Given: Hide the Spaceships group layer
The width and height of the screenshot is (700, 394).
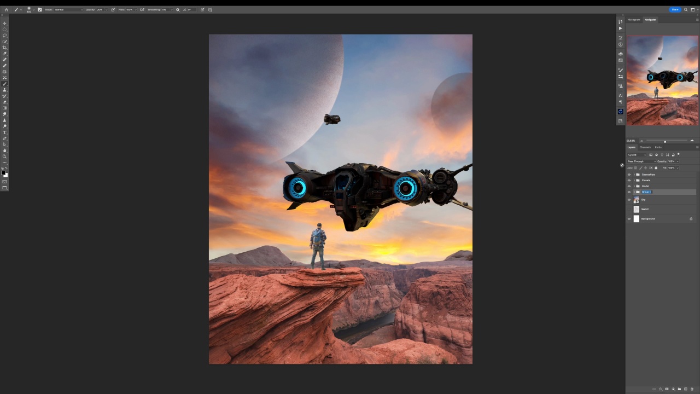Looking at the screenshot, I should [629, 175].
